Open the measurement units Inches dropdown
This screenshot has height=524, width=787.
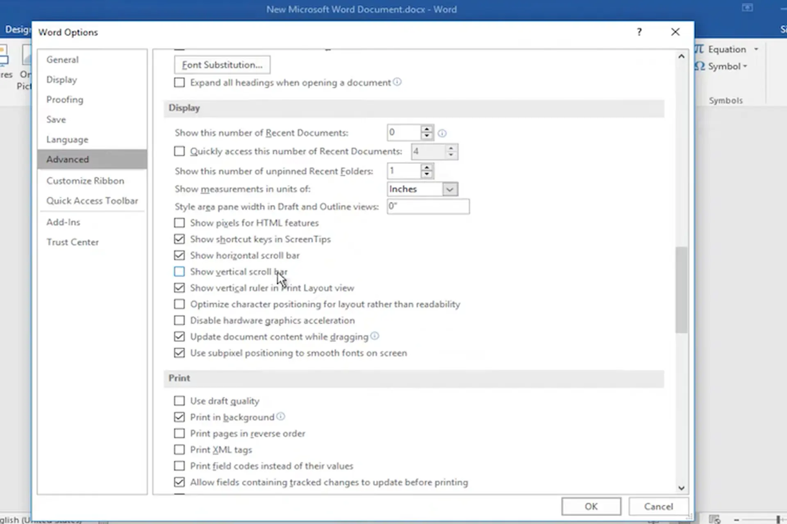pyautogui.click(x=450, y=189)
